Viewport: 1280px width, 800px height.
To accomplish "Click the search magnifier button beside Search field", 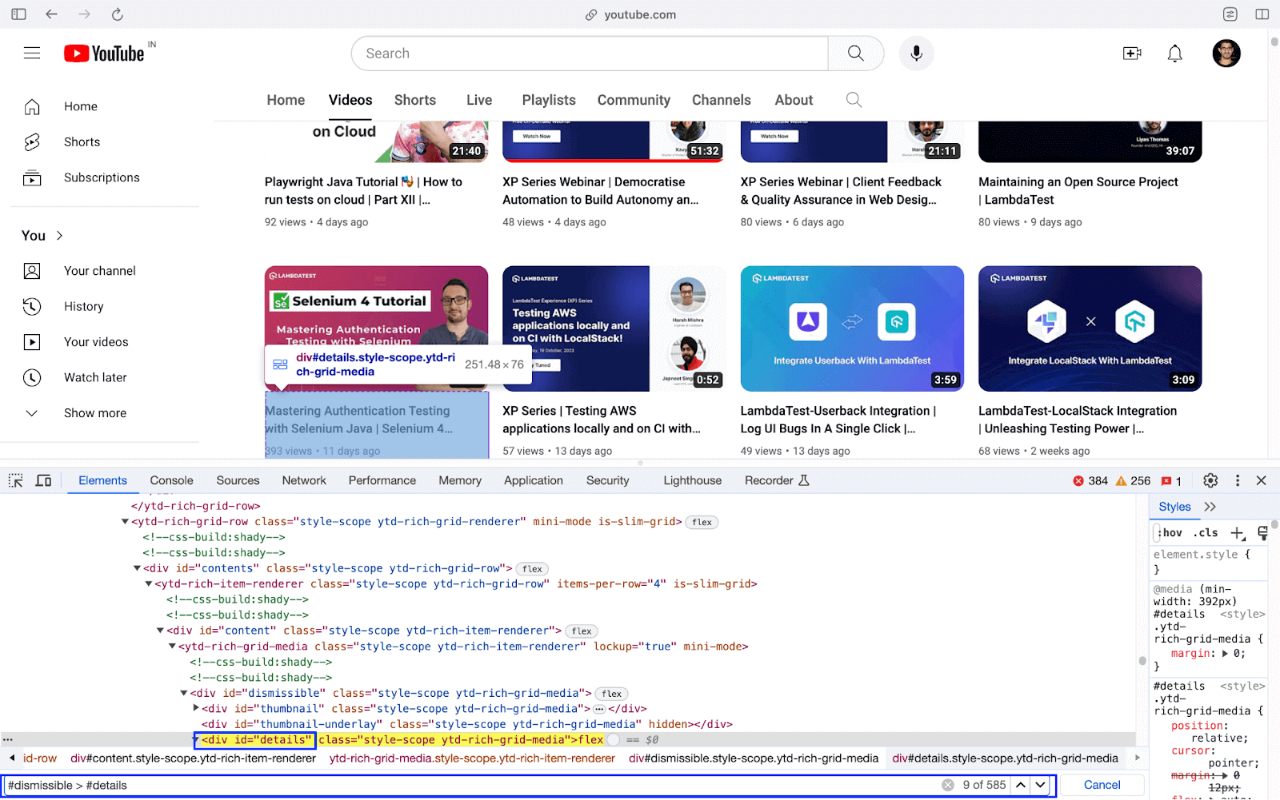I will click(x=856, y=54).
